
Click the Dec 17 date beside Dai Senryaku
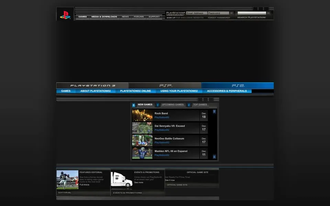click(x=204, y=128)
